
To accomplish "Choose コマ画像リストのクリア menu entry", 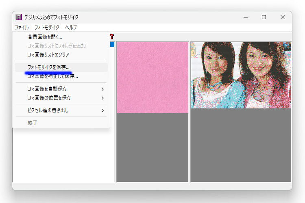I will tap(48, 55).
